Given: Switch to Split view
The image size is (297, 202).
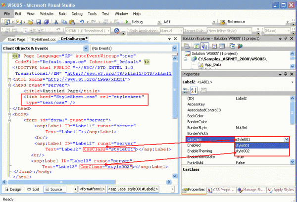Looking at the screenshot, I should [x=34, y=189].
